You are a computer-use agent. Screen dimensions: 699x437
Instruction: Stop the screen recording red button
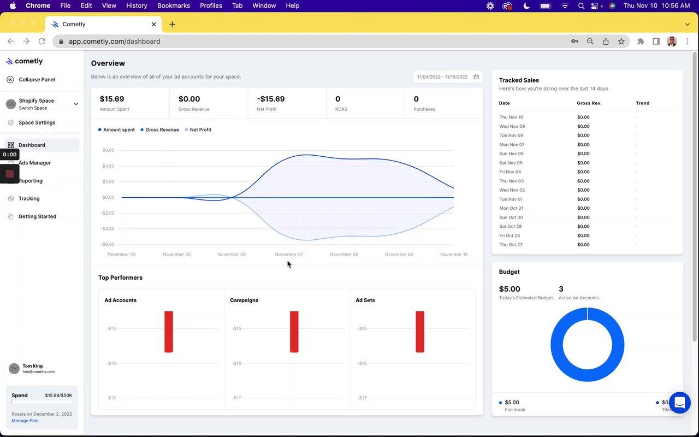click(9, 174)
